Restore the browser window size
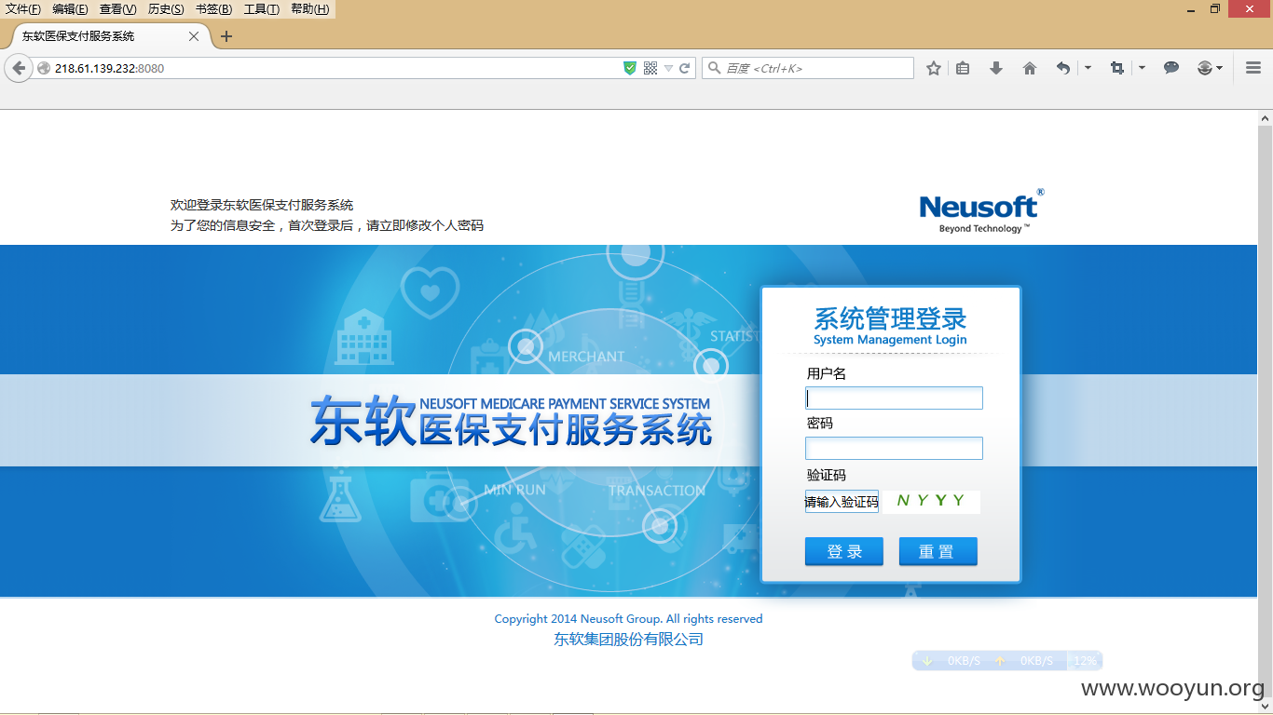 1215,9
